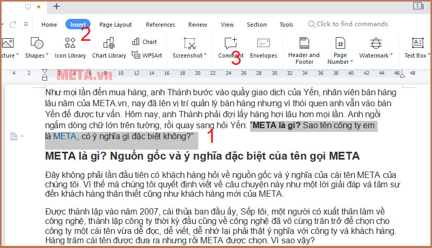
Task: Click the blue META link in text
Action: tap(65, 136)
